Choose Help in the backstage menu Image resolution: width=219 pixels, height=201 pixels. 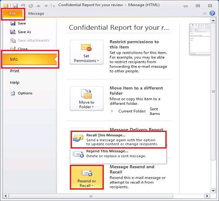pyautogui.click(x=15, y=83)
